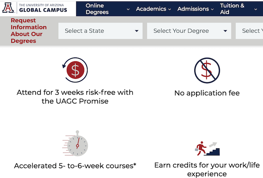Open the Admissions menu
The height and width of the screenshot is (178, 263).
[x=193, y=9]
